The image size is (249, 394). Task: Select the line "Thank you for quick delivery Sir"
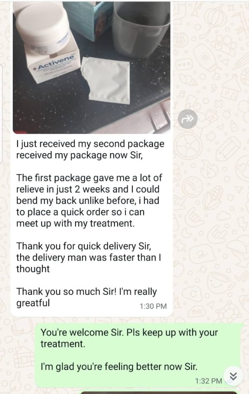coord(84,246)
